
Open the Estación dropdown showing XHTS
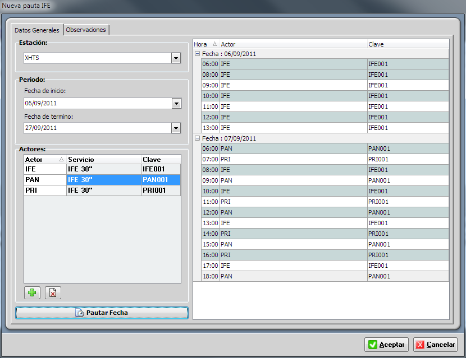coord(176,58)
